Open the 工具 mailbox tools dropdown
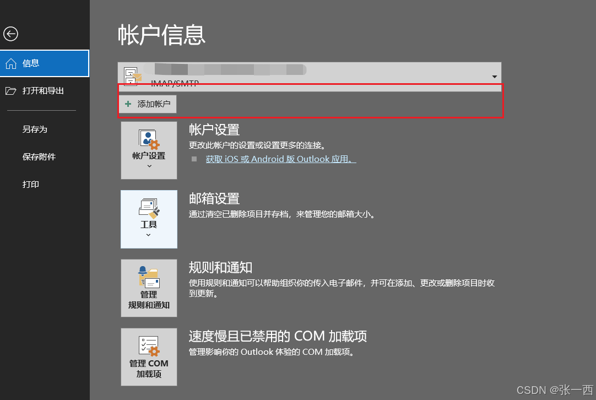 point(149,219)
